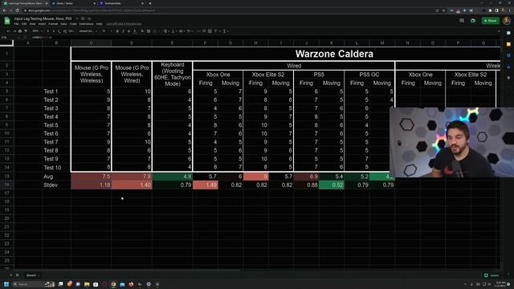514x289 pixels.
Task: Open the Keep icon in side panel
Action: pyautogui.click(x=508, y=44)
